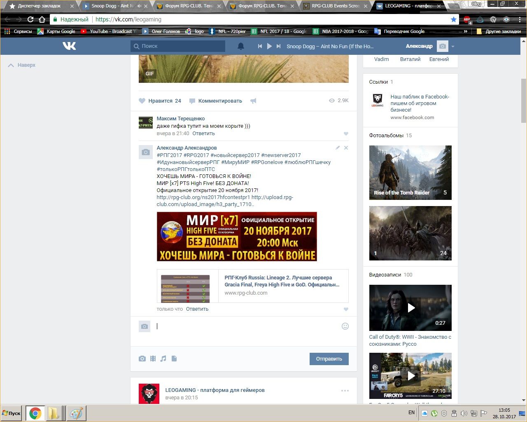527x422 pixels.
Task: Open the album with 24 photos
Action: pyautogui.click(x=410, y=233)
